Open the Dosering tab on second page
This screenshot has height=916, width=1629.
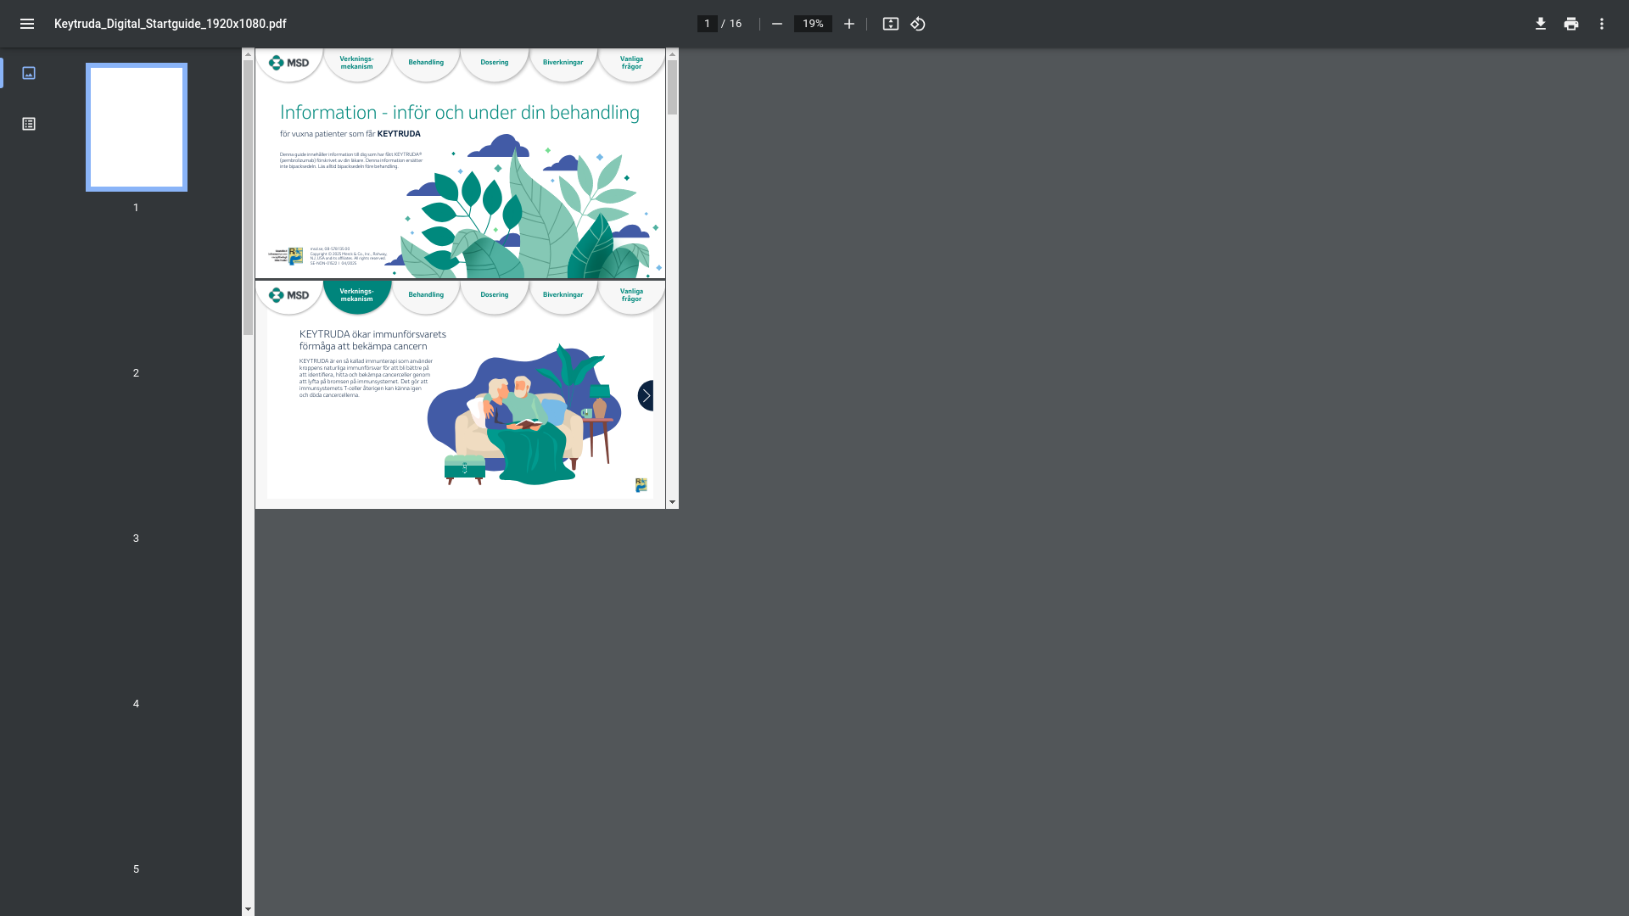pyautogui.click(x=495, y=295)
